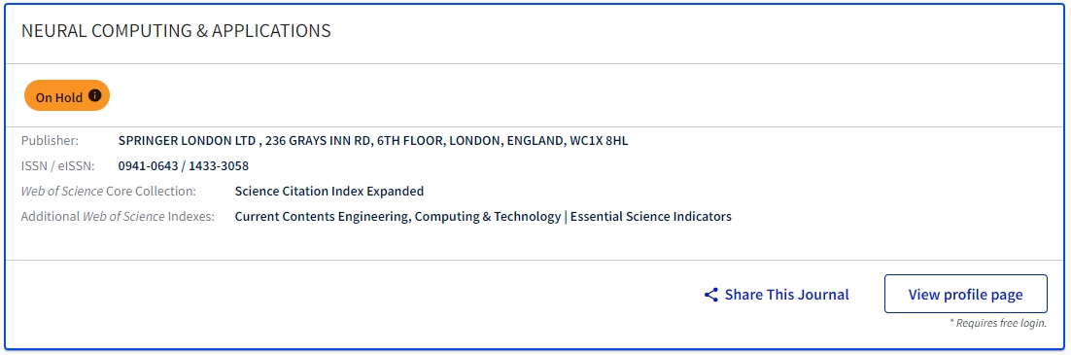Click the Publisher field label
The image size is (1071, 355).
[x=50, y=141]
